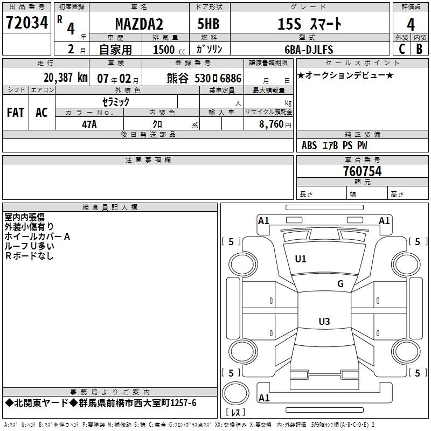
Task: Click the A1 mark on rear bumper
Action: coord(264,398)
